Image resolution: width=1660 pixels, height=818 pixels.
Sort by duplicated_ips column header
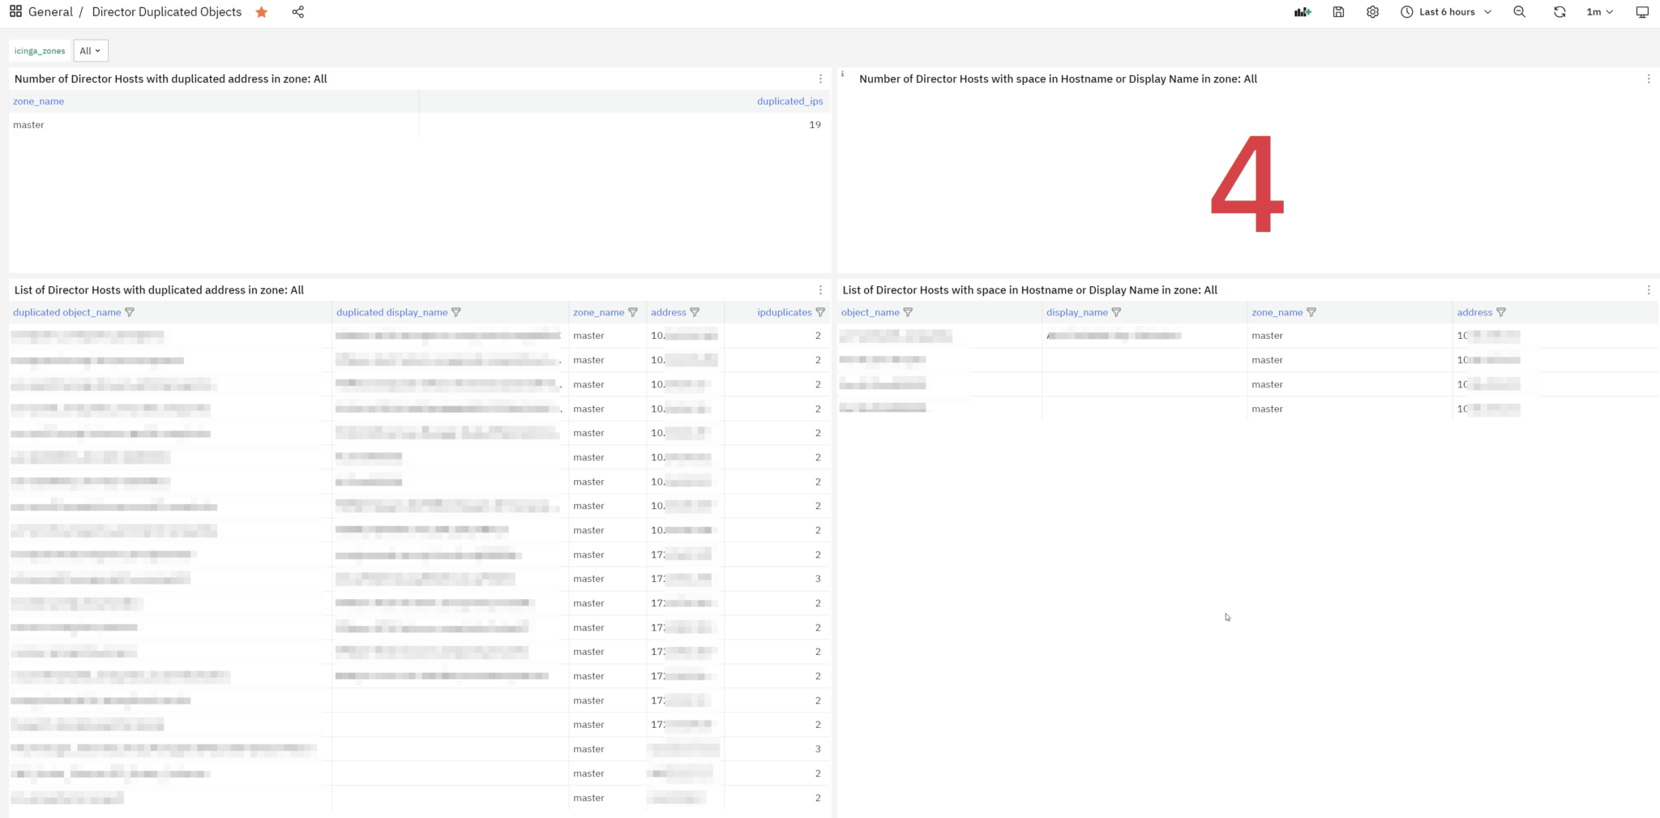tap(789, 101)
